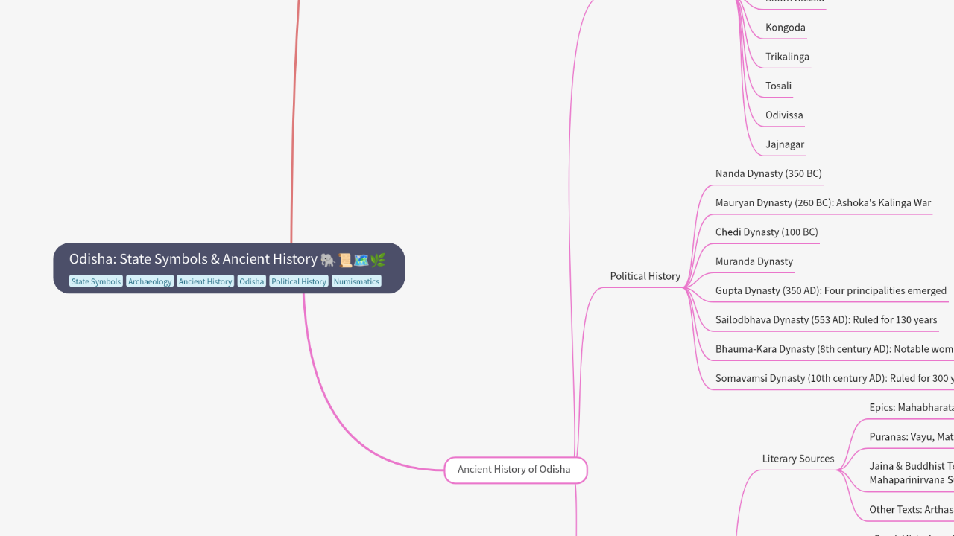
Task: Select the Literary Sources branch node
Action: point(798,459)
